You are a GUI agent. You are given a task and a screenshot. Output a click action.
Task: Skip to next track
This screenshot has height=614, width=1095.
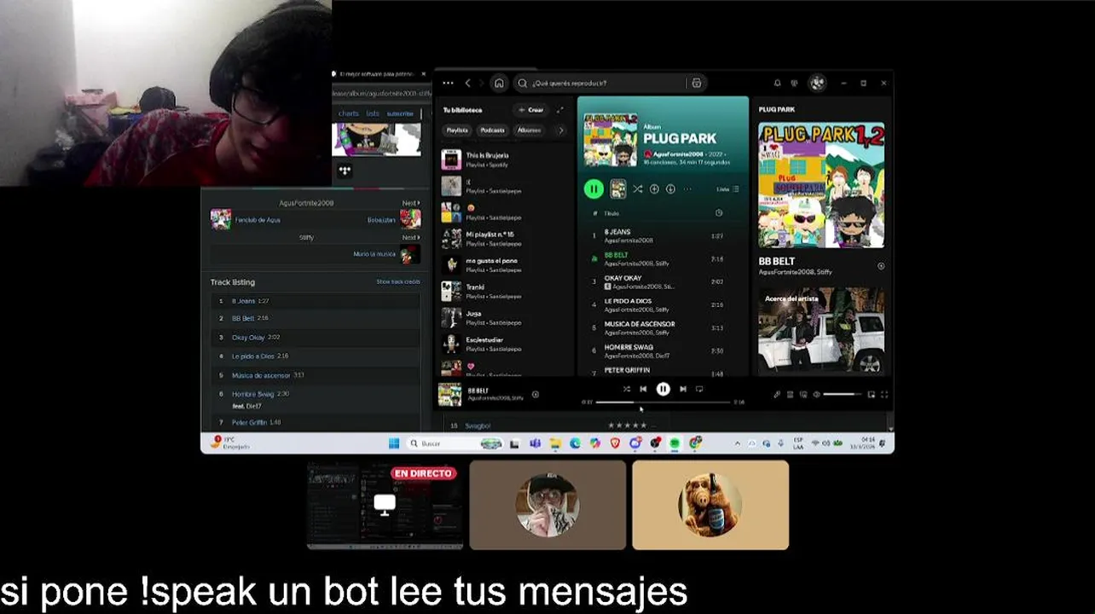(x=682, y=389)
